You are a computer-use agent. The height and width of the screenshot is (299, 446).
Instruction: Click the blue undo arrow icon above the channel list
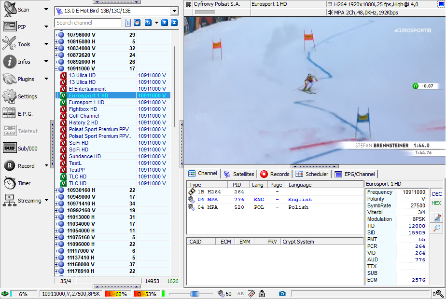tap(148, 23)
